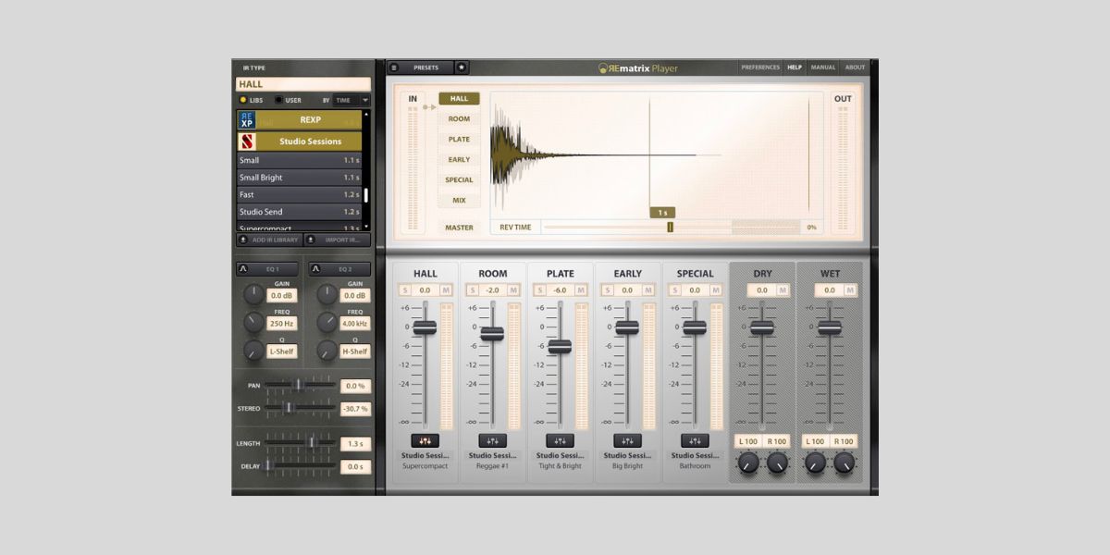Open the EQ 2 H-Shelf type selector
The image size is (1110, 555).
click(x=355, y=351)
